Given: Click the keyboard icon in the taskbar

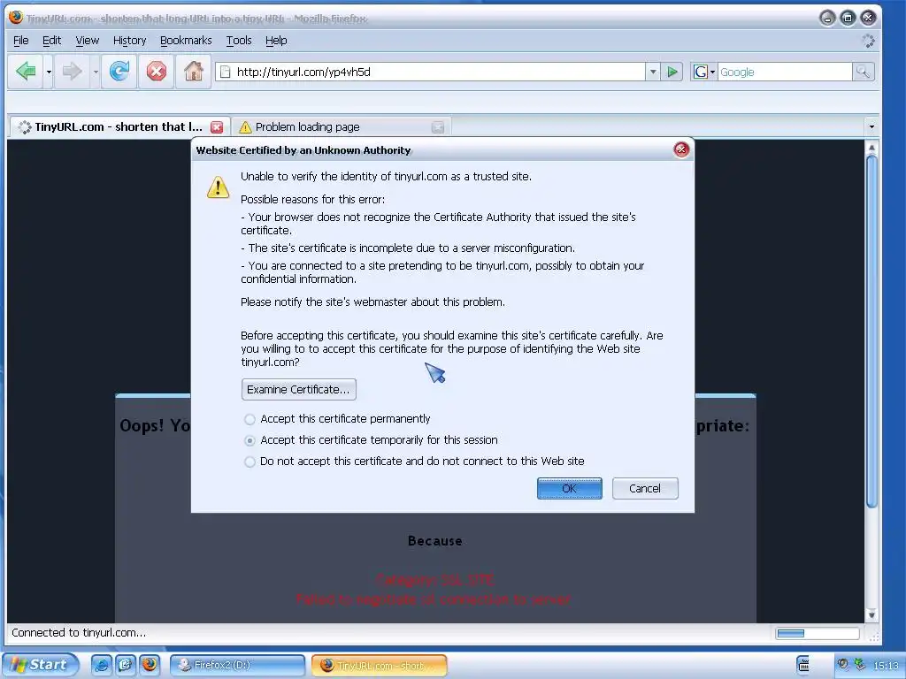Looking at the screenshot, I should [x=803, y=666].
